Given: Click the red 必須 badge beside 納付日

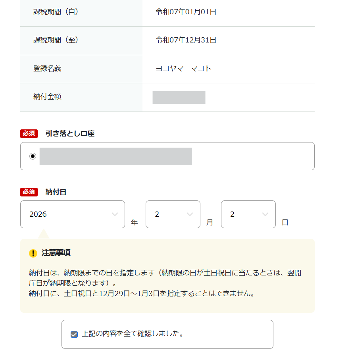Looking at the screenshot, I should coord(29,192).
